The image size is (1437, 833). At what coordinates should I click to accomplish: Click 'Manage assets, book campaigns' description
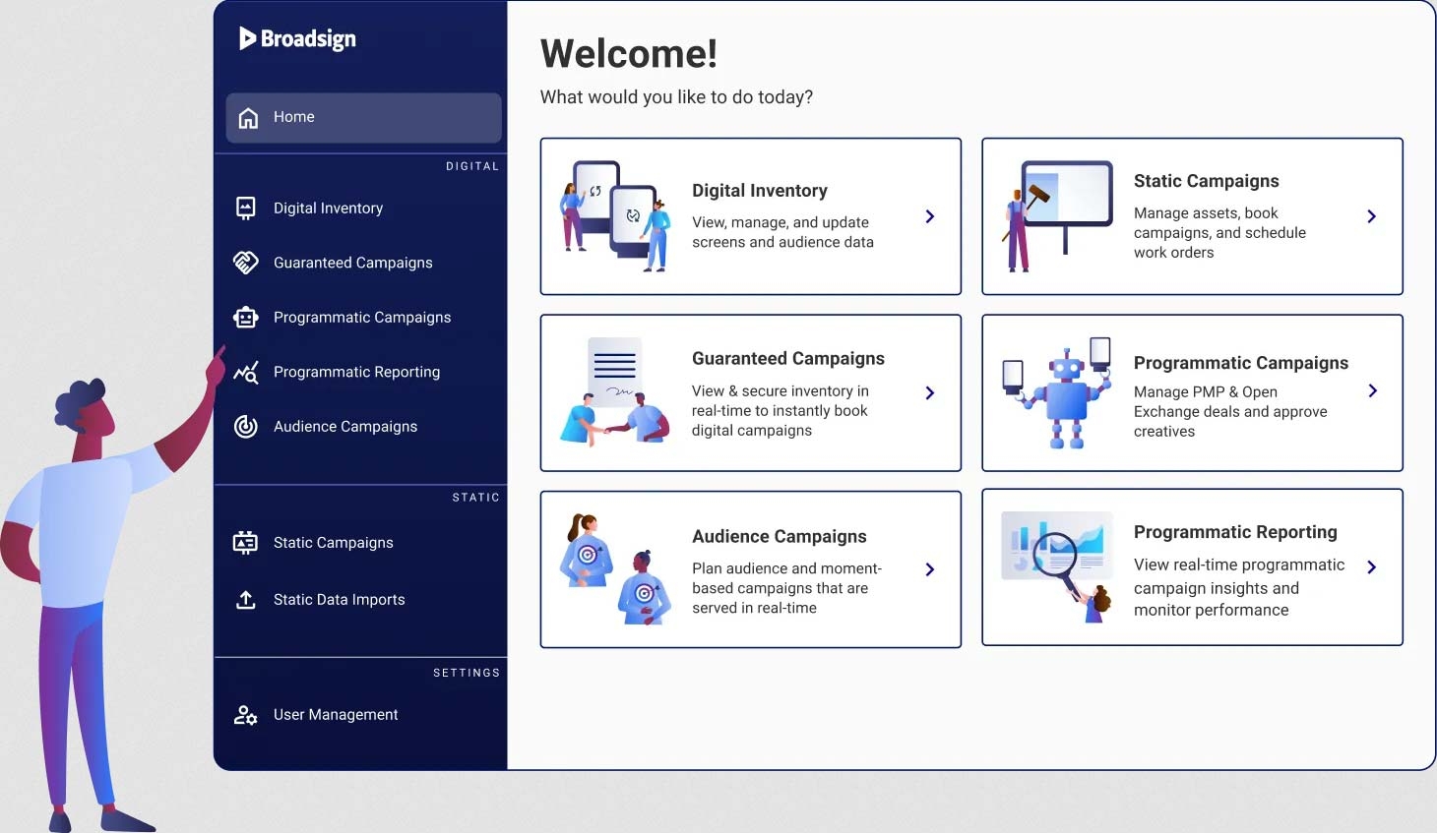[1219, 233]
